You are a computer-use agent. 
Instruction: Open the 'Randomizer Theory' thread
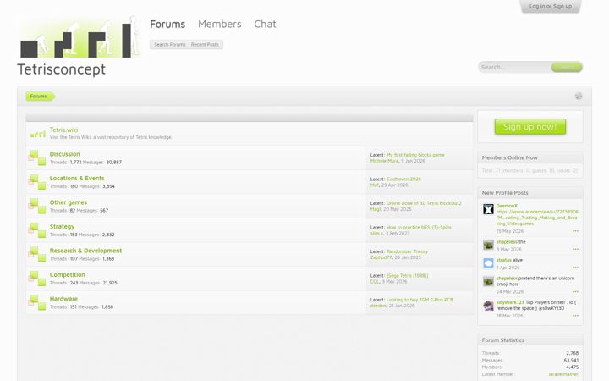tap(407, 251)
